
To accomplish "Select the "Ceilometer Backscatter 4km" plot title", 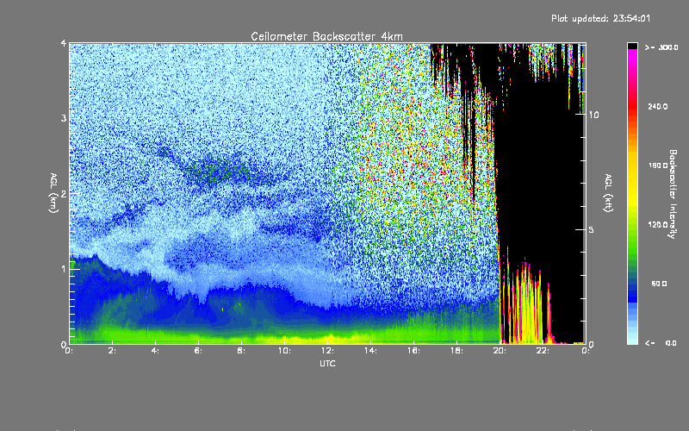I will coord(326,36).
